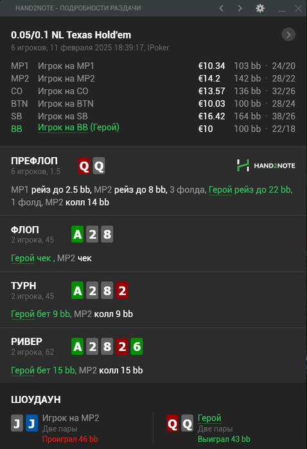
Task: Click "Герой бет 15 bb" on river
Action: pyautogui.click(x=44, y=370)
